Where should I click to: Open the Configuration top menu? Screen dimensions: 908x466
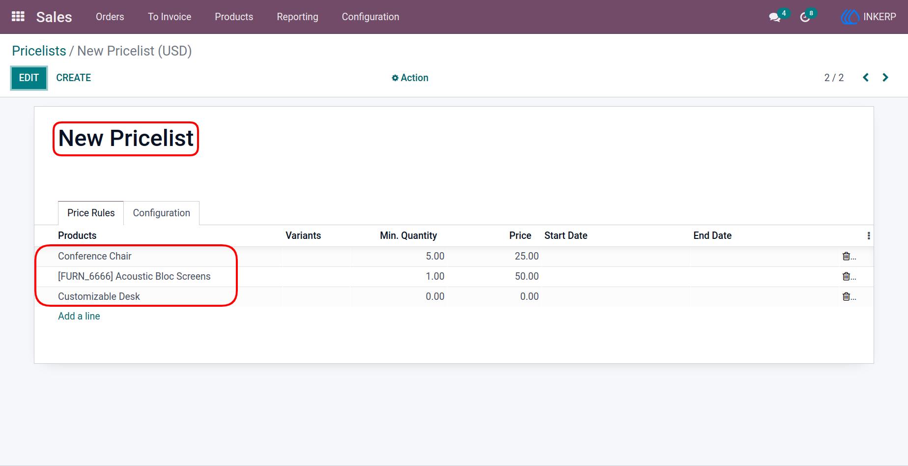click(x=370, y=17)
